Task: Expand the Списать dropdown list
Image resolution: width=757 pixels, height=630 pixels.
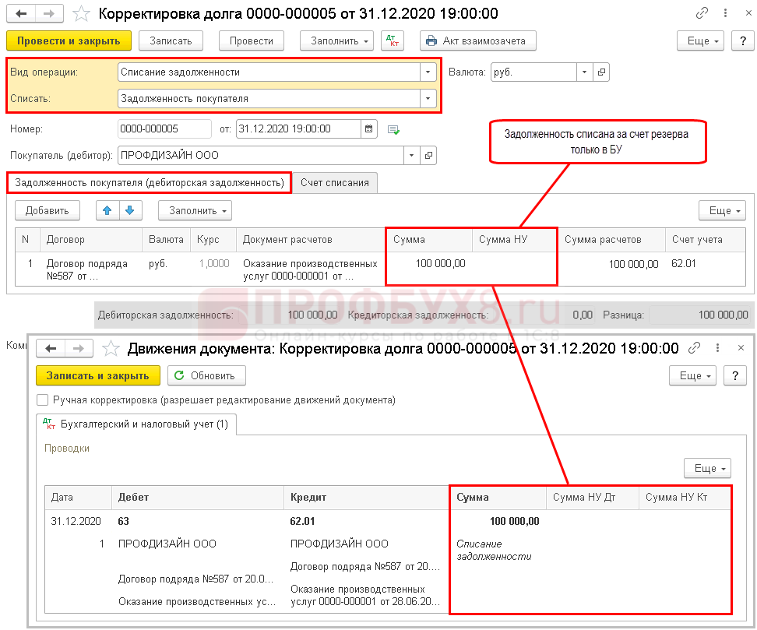Action: [428, 99]
